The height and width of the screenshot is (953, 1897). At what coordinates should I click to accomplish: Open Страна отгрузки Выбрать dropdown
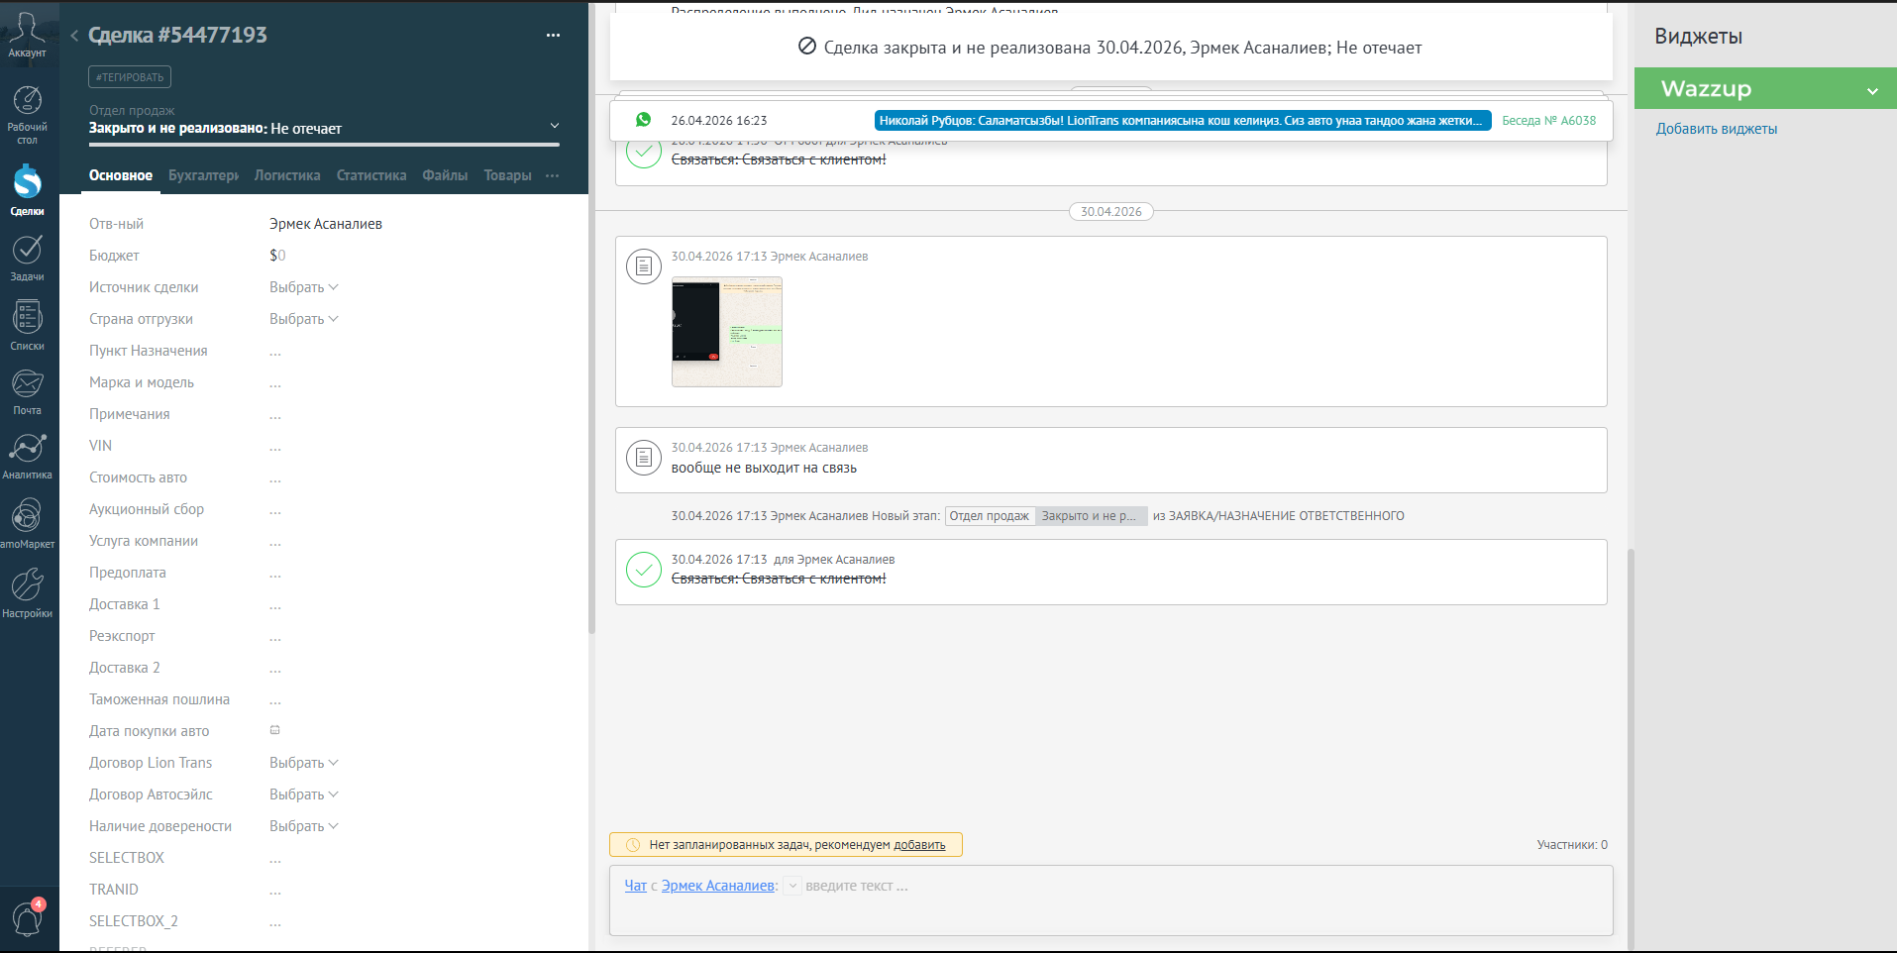click(x=304, y=319)
